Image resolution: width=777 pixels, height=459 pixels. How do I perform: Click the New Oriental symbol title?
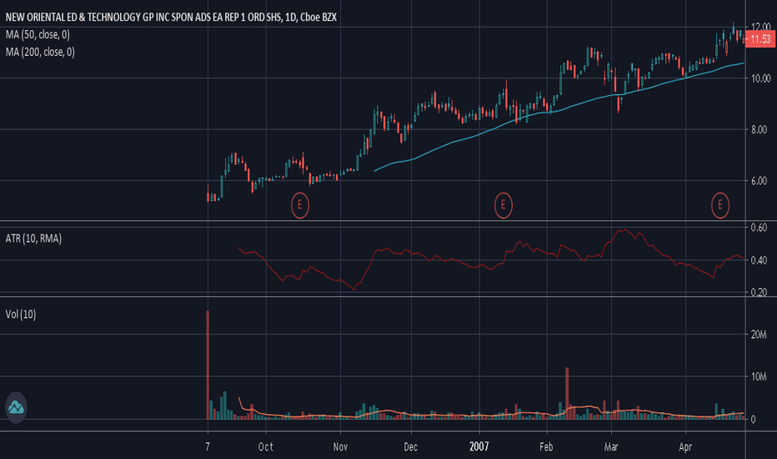coord(171,18)
